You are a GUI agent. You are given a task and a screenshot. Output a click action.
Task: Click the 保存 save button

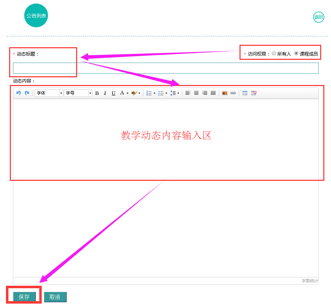pyautogui.click(x=24, y=297)
